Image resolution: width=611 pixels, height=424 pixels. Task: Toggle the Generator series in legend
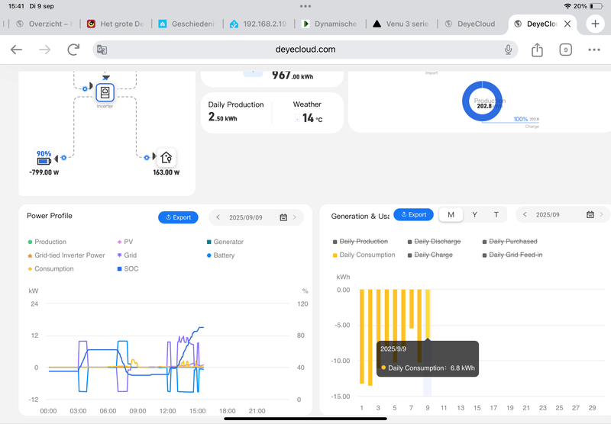[225, 242]
